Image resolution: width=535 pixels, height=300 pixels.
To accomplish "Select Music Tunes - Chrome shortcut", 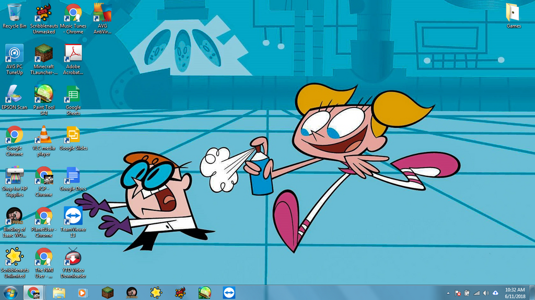I will [73, 19].
